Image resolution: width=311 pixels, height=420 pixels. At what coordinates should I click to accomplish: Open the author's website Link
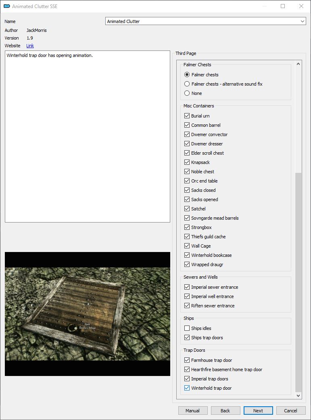(30, 46)
